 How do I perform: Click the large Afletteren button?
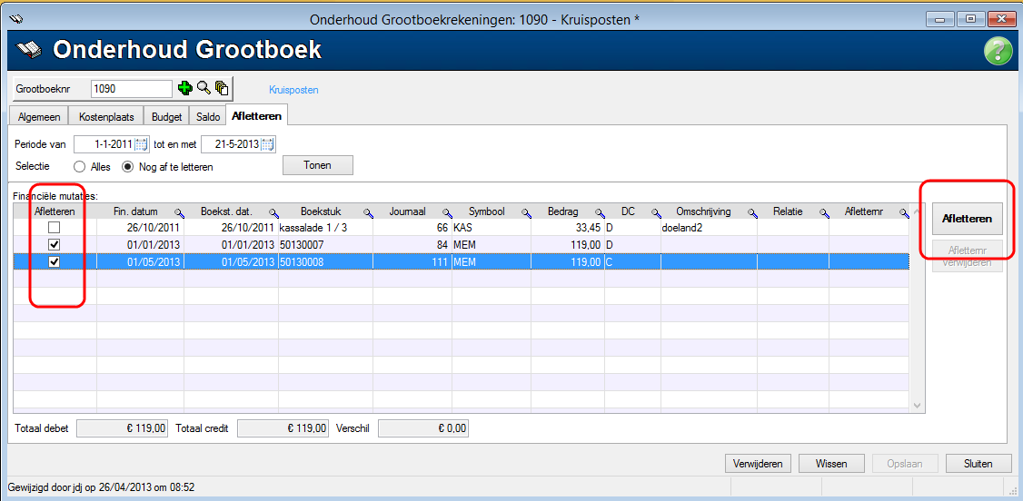[x=967, y=219]
